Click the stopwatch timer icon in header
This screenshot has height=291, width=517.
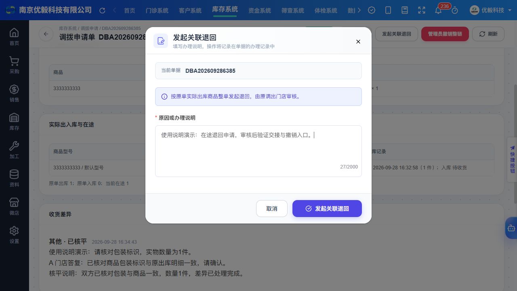click(455, 11)
